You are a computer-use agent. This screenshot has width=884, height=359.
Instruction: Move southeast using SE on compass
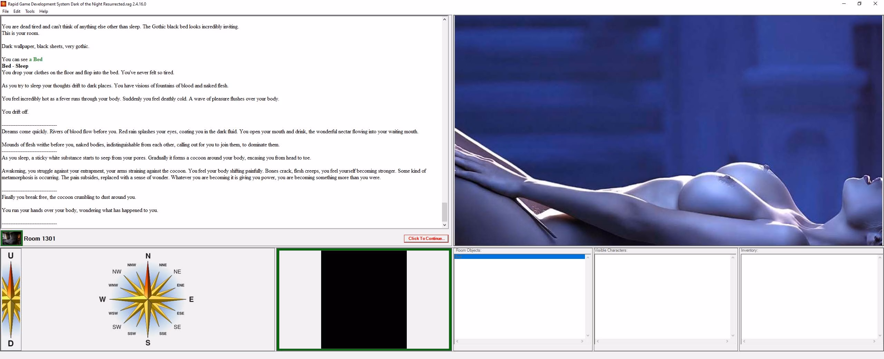click(177, 327)
